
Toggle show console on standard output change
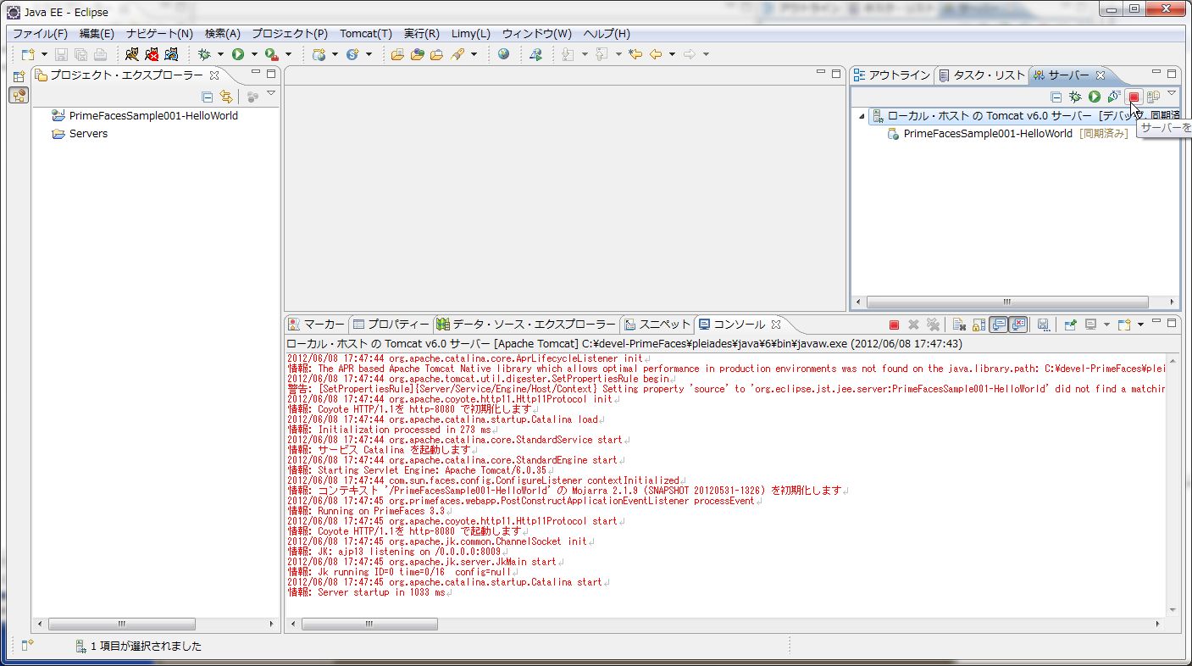tap(999, 325)
